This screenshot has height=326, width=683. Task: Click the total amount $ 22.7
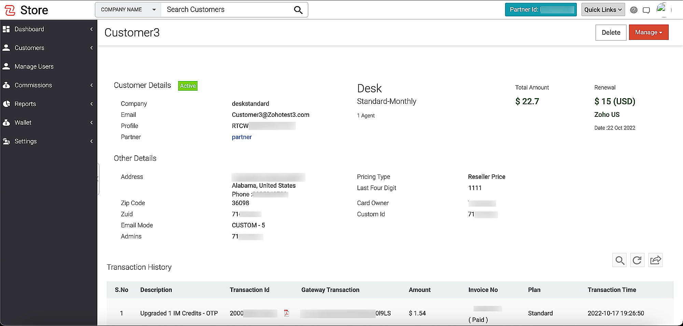[x=527, y=102]
